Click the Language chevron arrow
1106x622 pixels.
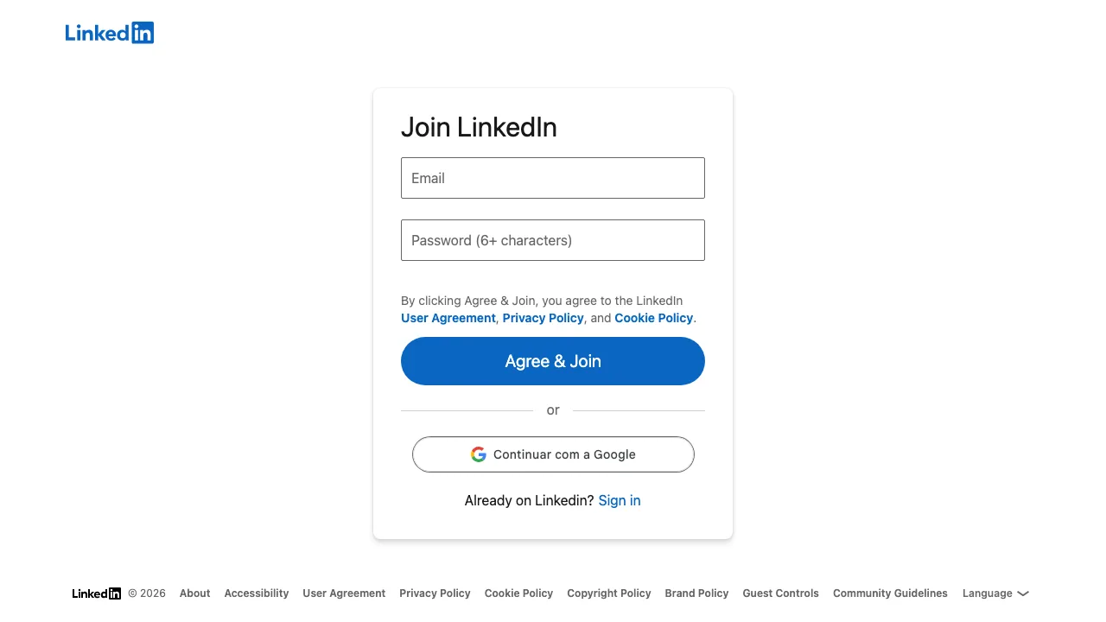[1023, 593]
